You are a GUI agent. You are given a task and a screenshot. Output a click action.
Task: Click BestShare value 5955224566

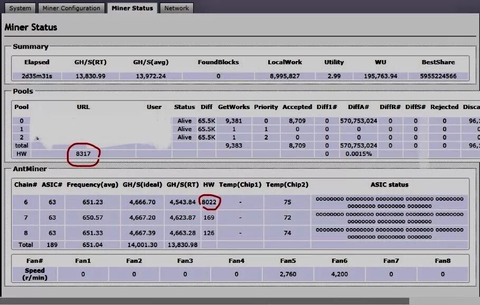click(438, 76)
